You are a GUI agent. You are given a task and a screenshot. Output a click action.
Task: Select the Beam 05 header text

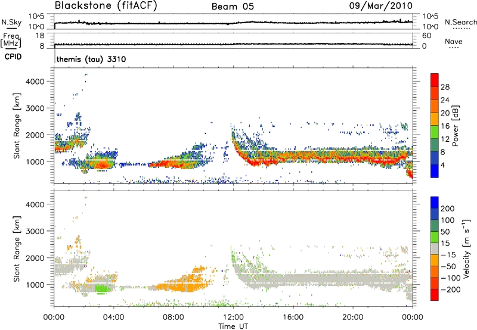233,7
